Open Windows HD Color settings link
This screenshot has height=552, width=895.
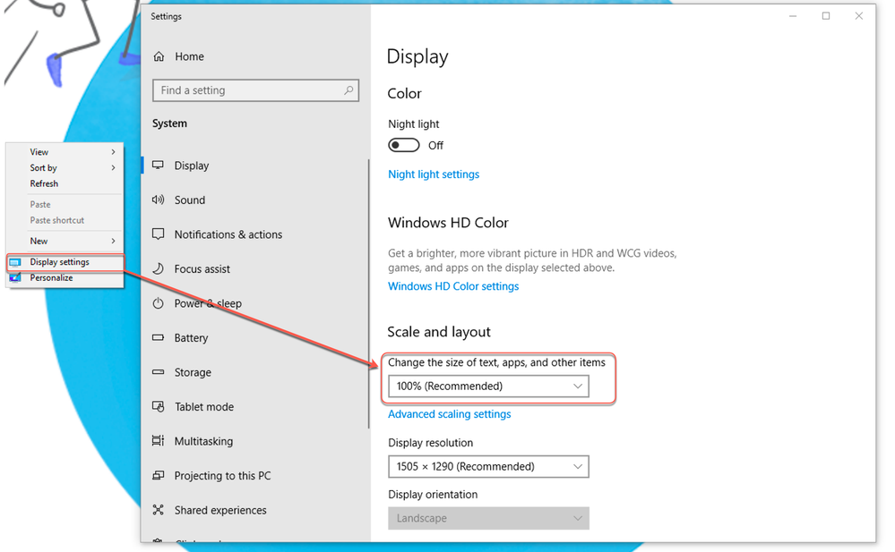coord(453,286)
